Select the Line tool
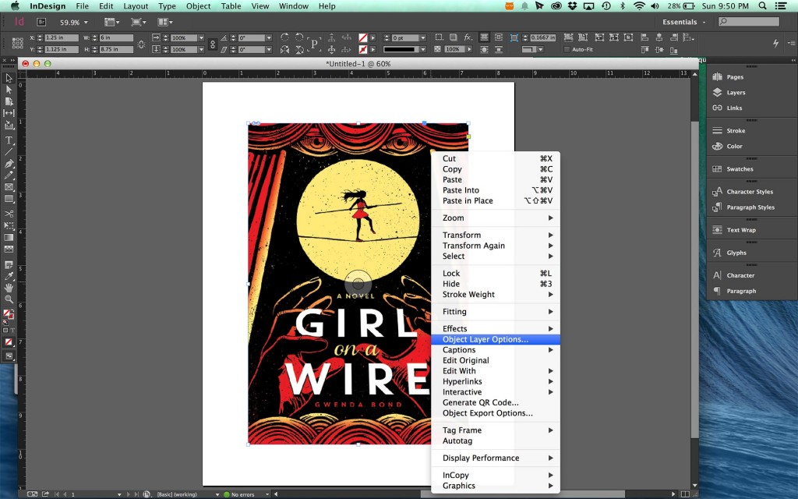Image resolution: width=798 pixels, height=499 pixels. 9,152
